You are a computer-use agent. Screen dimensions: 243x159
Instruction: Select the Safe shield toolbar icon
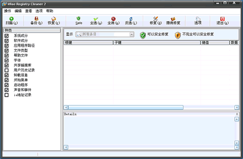tap(79, 21)
